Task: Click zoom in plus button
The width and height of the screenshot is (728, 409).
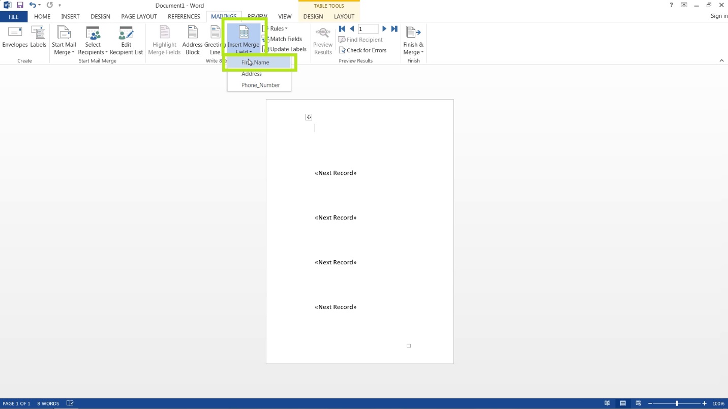Action: [x=704, y=403]
